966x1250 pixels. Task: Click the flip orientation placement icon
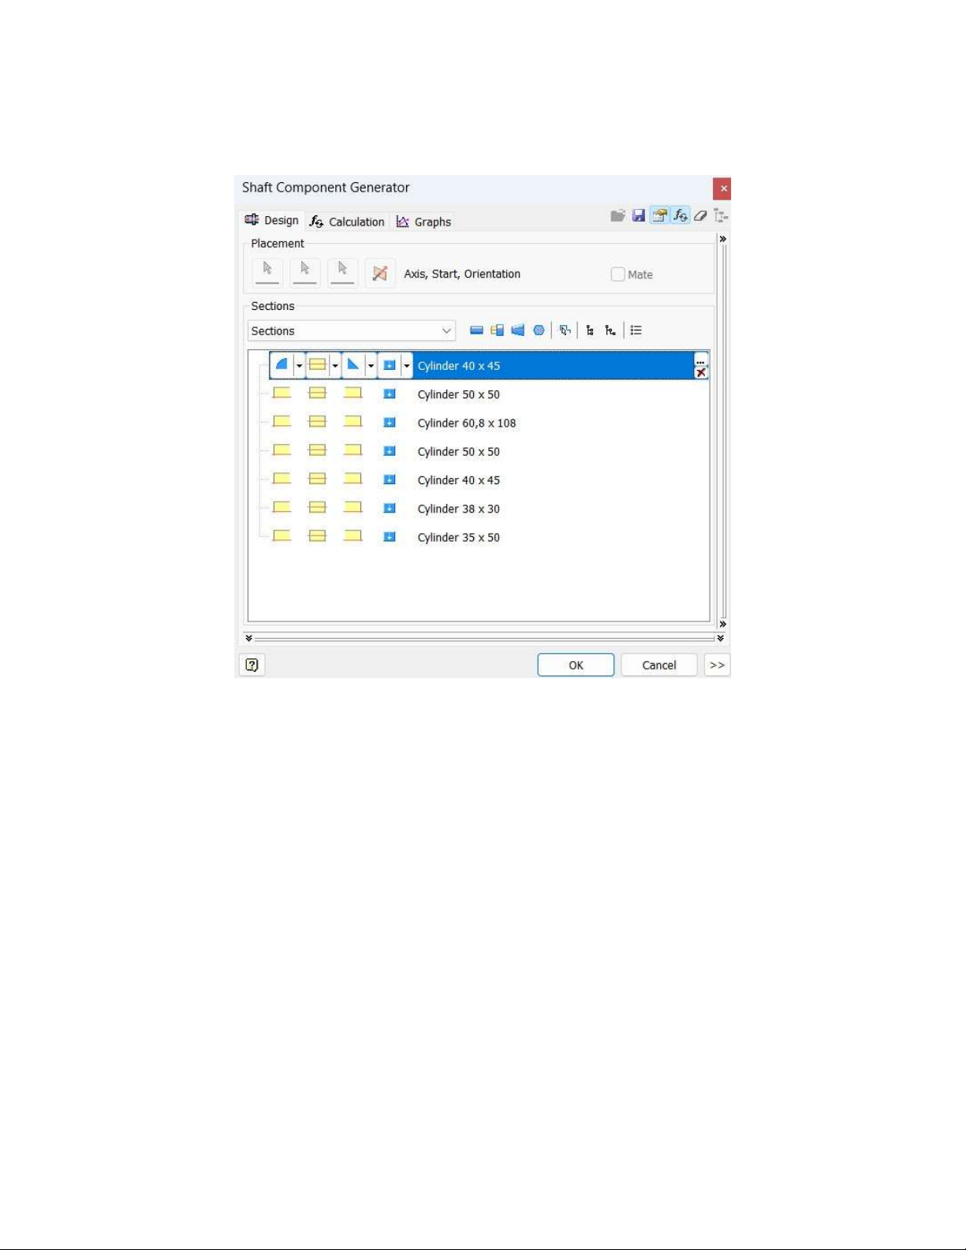[380, 274]
